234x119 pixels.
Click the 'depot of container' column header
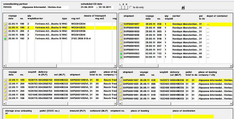[217, 16]
